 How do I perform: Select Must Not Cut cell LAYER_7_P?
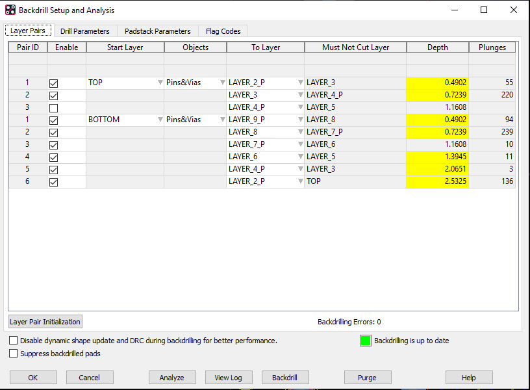click(355, 132)
